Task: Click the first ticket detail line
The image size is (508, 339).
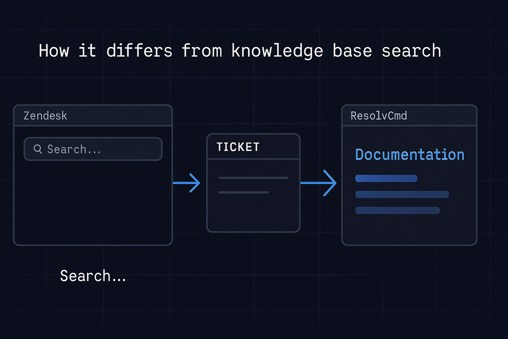Action: [x=253, y=178]
